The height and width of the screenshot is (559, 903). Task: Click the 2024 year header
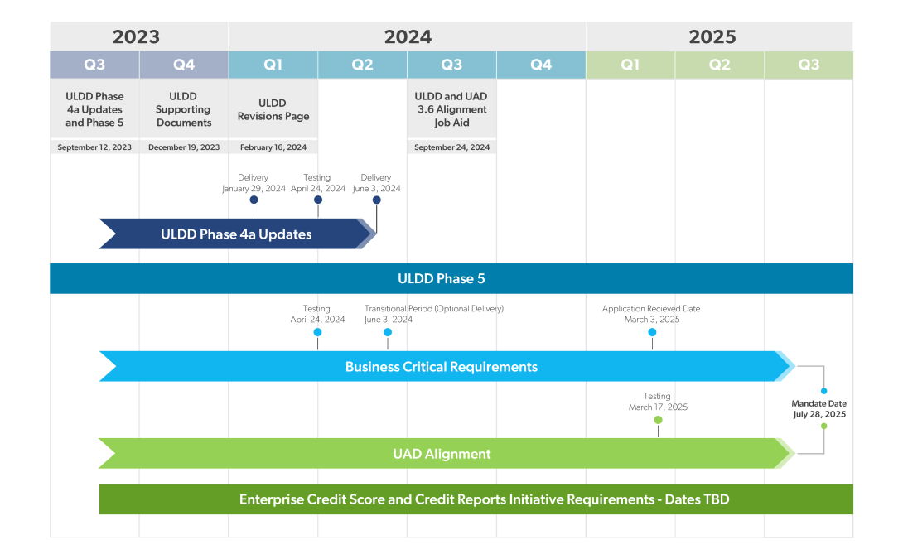[408, 37]
